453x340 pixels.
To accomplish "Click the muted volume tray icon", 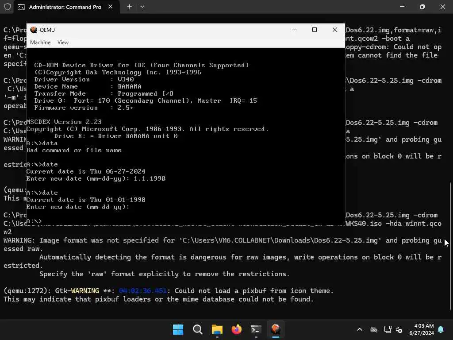I will (x=399, y=329).
